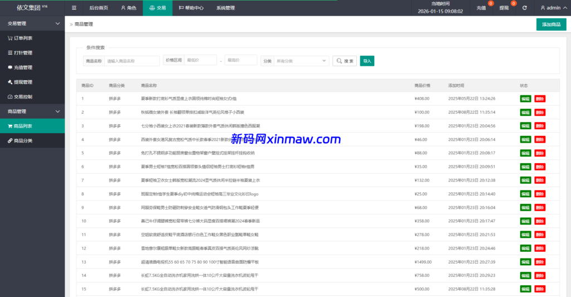Click green edit button for product 2

coord(525,112)
